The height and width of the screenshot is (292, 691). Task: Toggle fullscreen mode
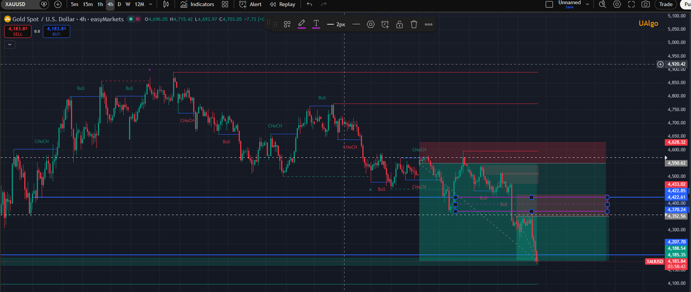(x=631, y=4)
